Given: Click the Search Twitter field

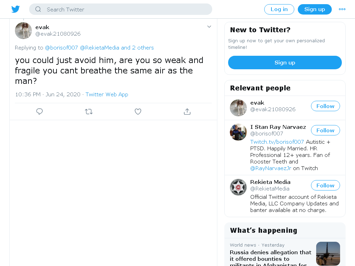Looking at the screenshot, I should point(120,9).
